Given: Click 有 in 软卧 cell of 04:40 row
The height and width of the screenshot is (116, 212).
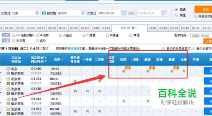Looking at the screenshot, I should pyautogui.click(x=123, y=71).
